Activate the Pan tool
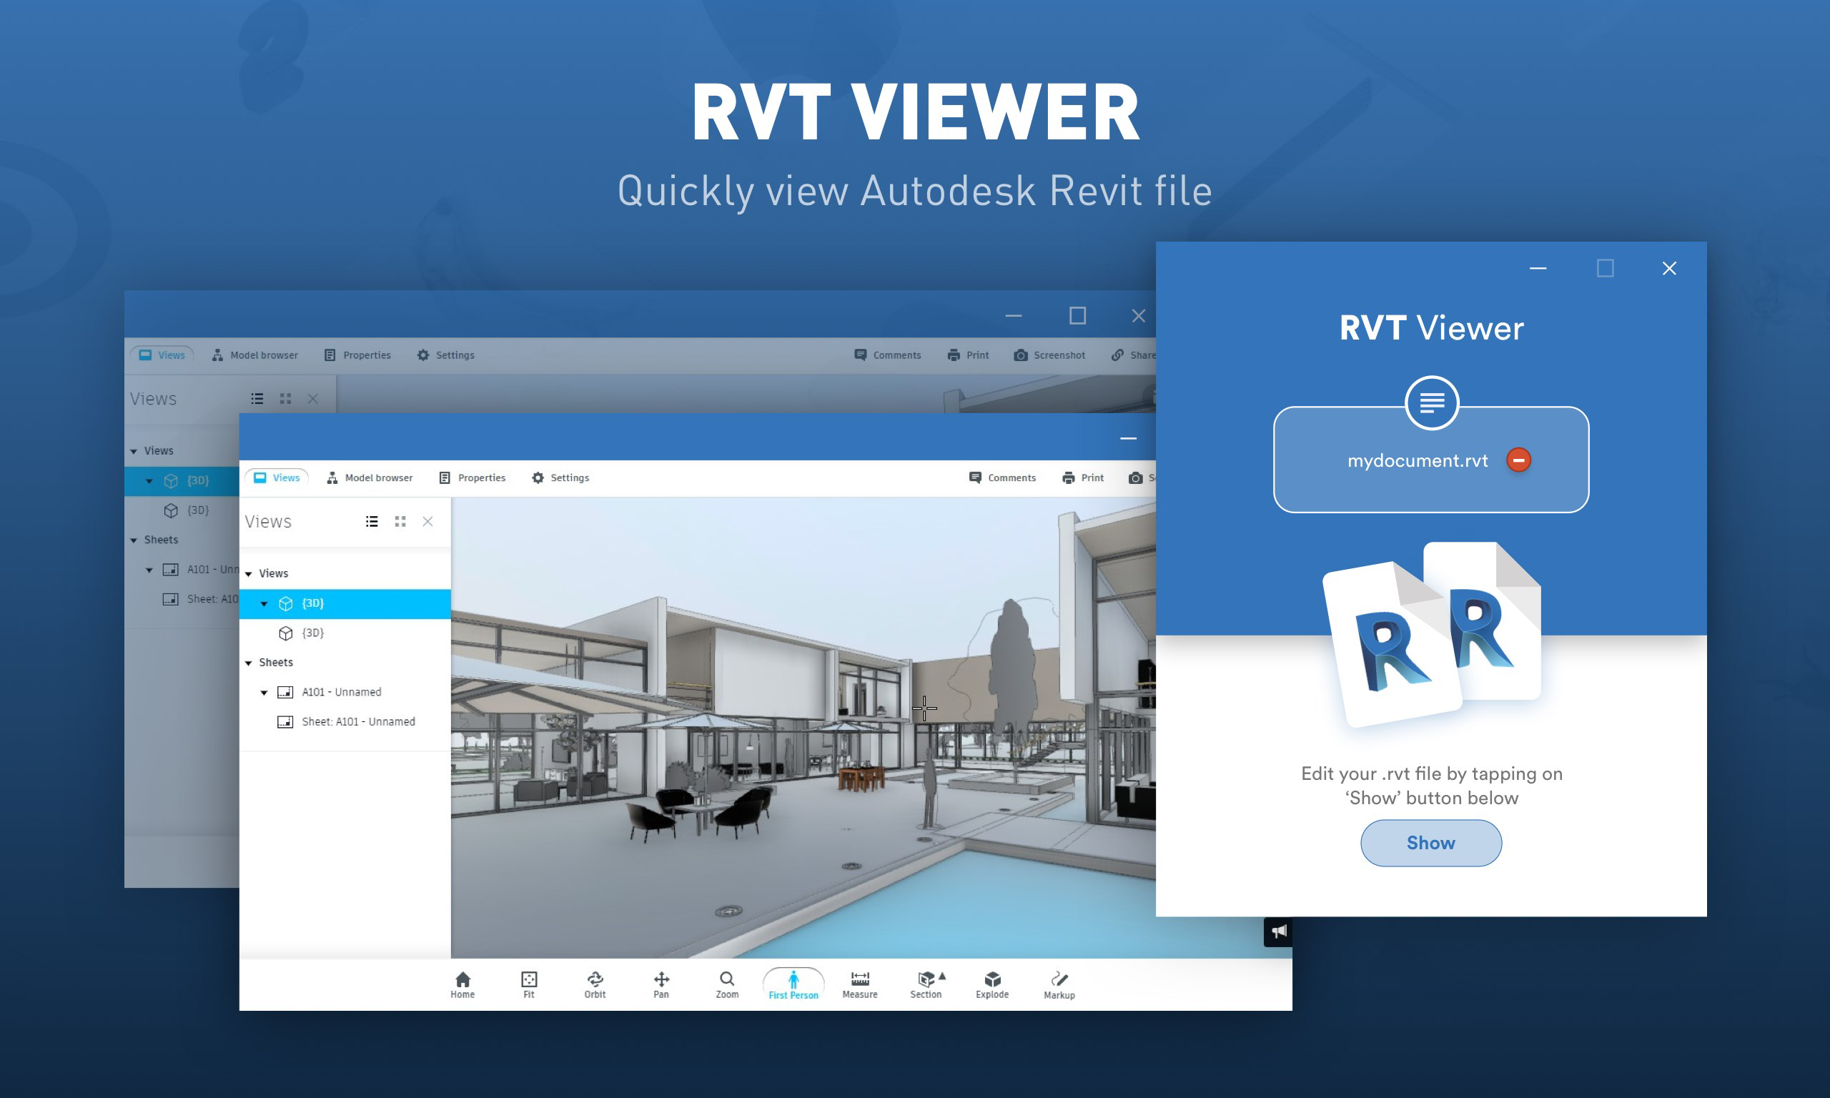 (661, 984)
